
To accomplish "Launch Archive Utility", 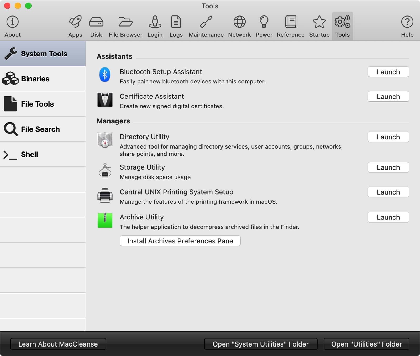I will pyautogui.click(x=388, y=217).
